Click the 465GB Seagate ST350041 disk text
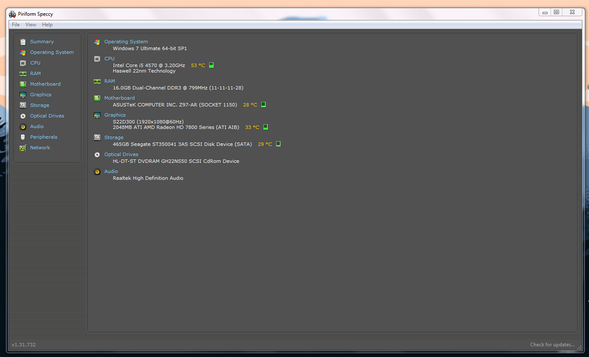The height and width of the screenshot is (357, 589). point(182,144)
